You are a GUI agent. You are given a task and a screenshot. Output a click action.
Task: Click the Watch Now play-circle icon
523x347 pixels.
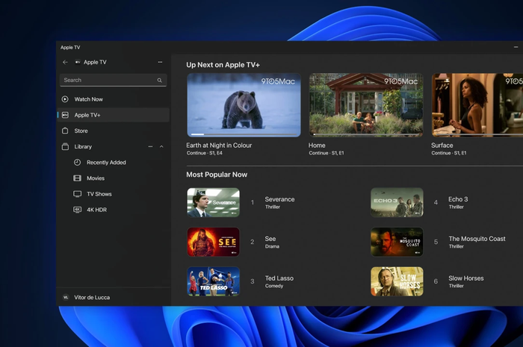click(x=65, y=99)
